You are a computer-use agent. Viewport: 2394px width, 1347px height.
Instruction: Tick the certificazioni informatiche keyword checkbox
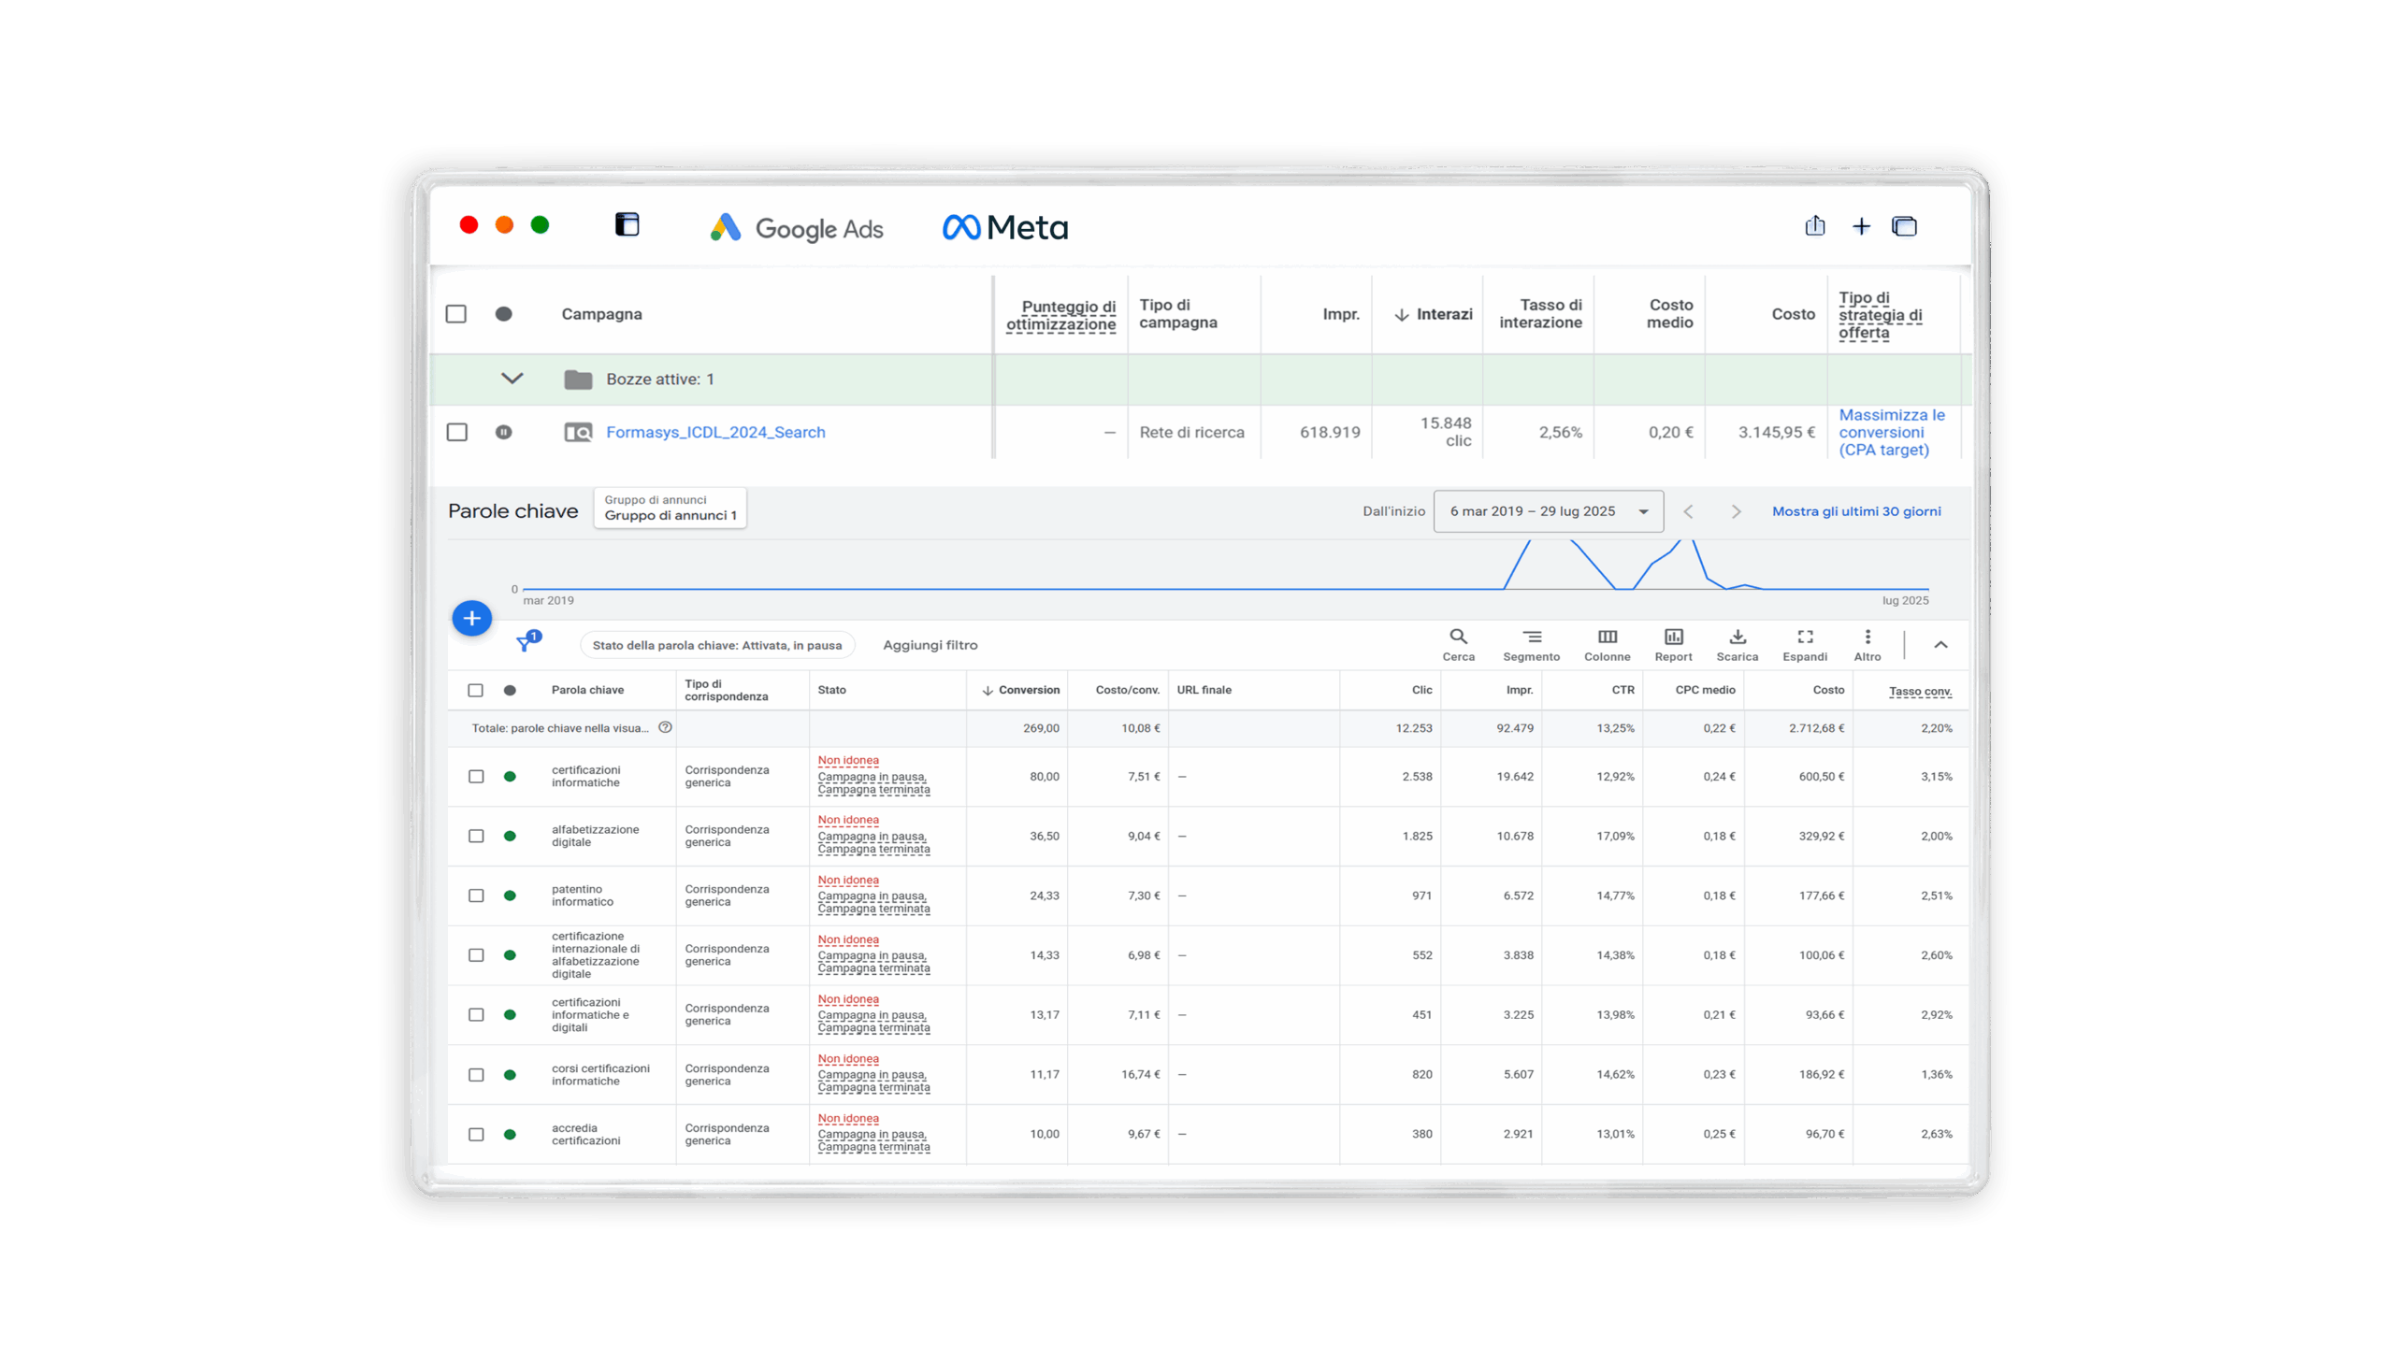pyautogui.click(x=476, y=776)
